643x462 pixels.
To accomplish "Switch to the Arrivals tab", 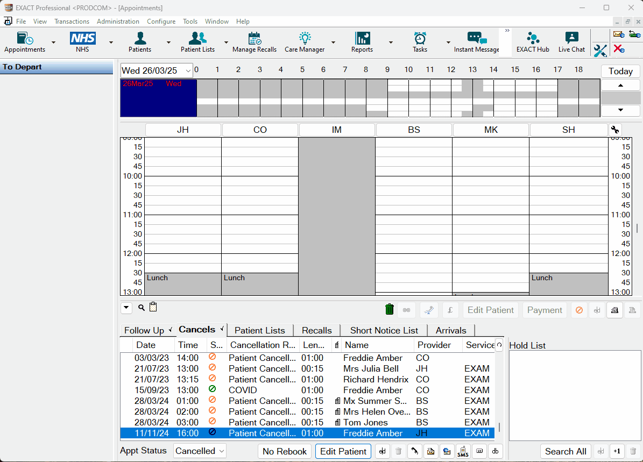I will click(451, 330).
